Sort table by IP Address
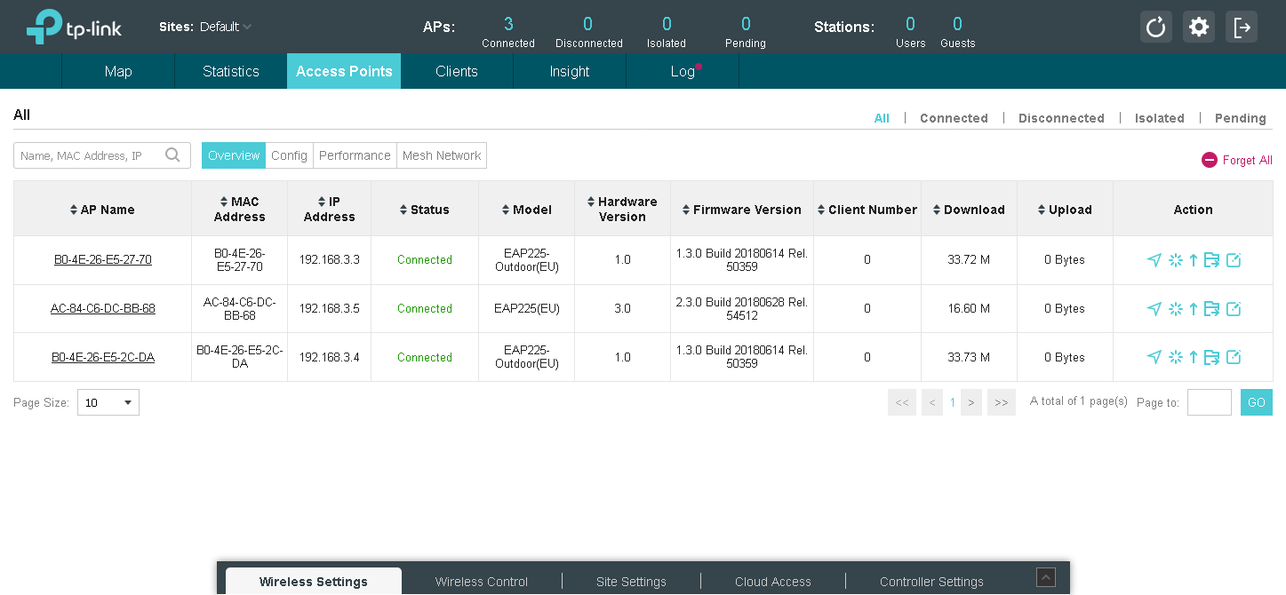 [x=329, y=210]
